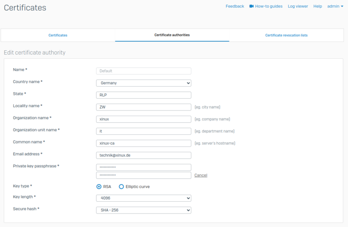Open the Certificate revocation lists tab

coord(286,35)
